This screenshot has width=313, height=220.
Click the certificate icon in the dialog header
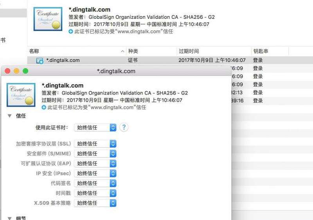point(21,95)
